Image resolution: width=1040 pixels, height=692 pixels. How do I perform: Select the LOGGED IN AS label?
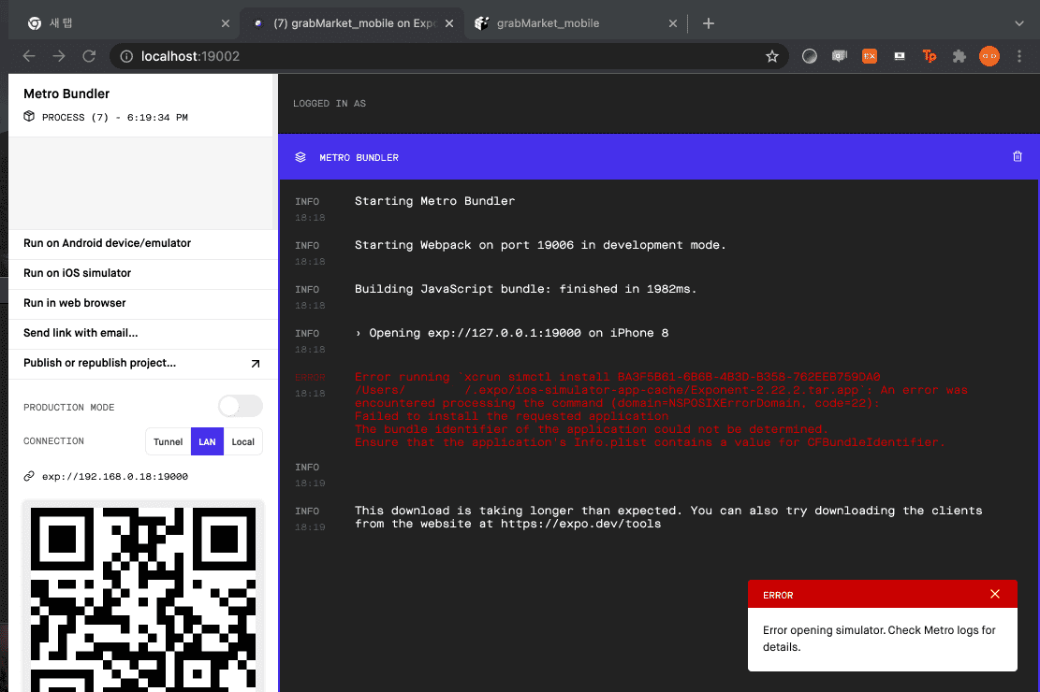coord(329,104)
